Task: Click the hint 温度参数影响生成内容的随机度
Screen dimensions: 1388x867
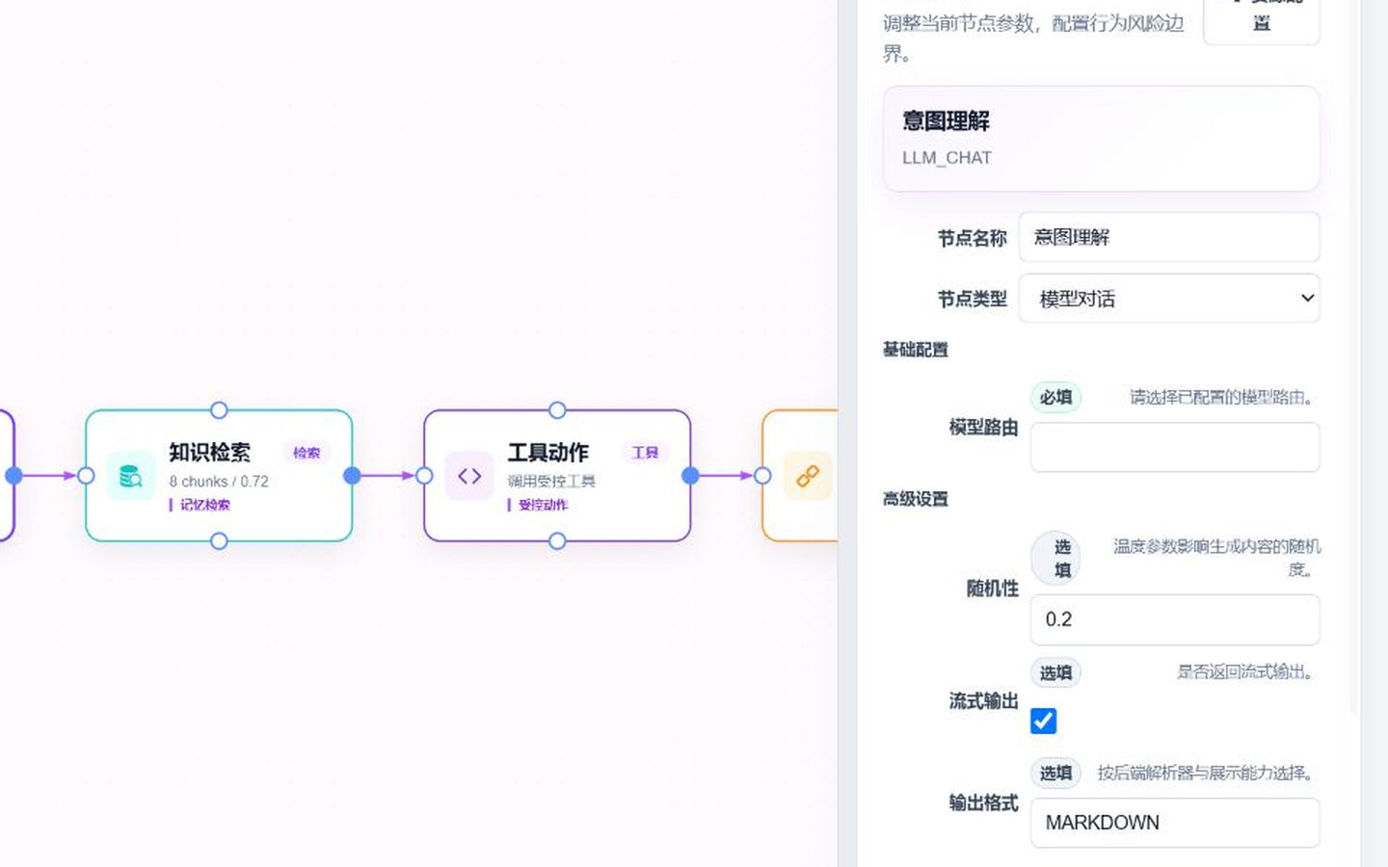Action: 1216,558
